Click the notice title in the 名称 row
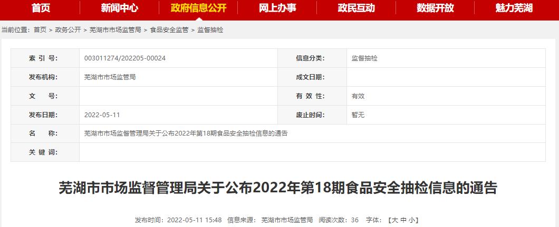 point(186,133)
